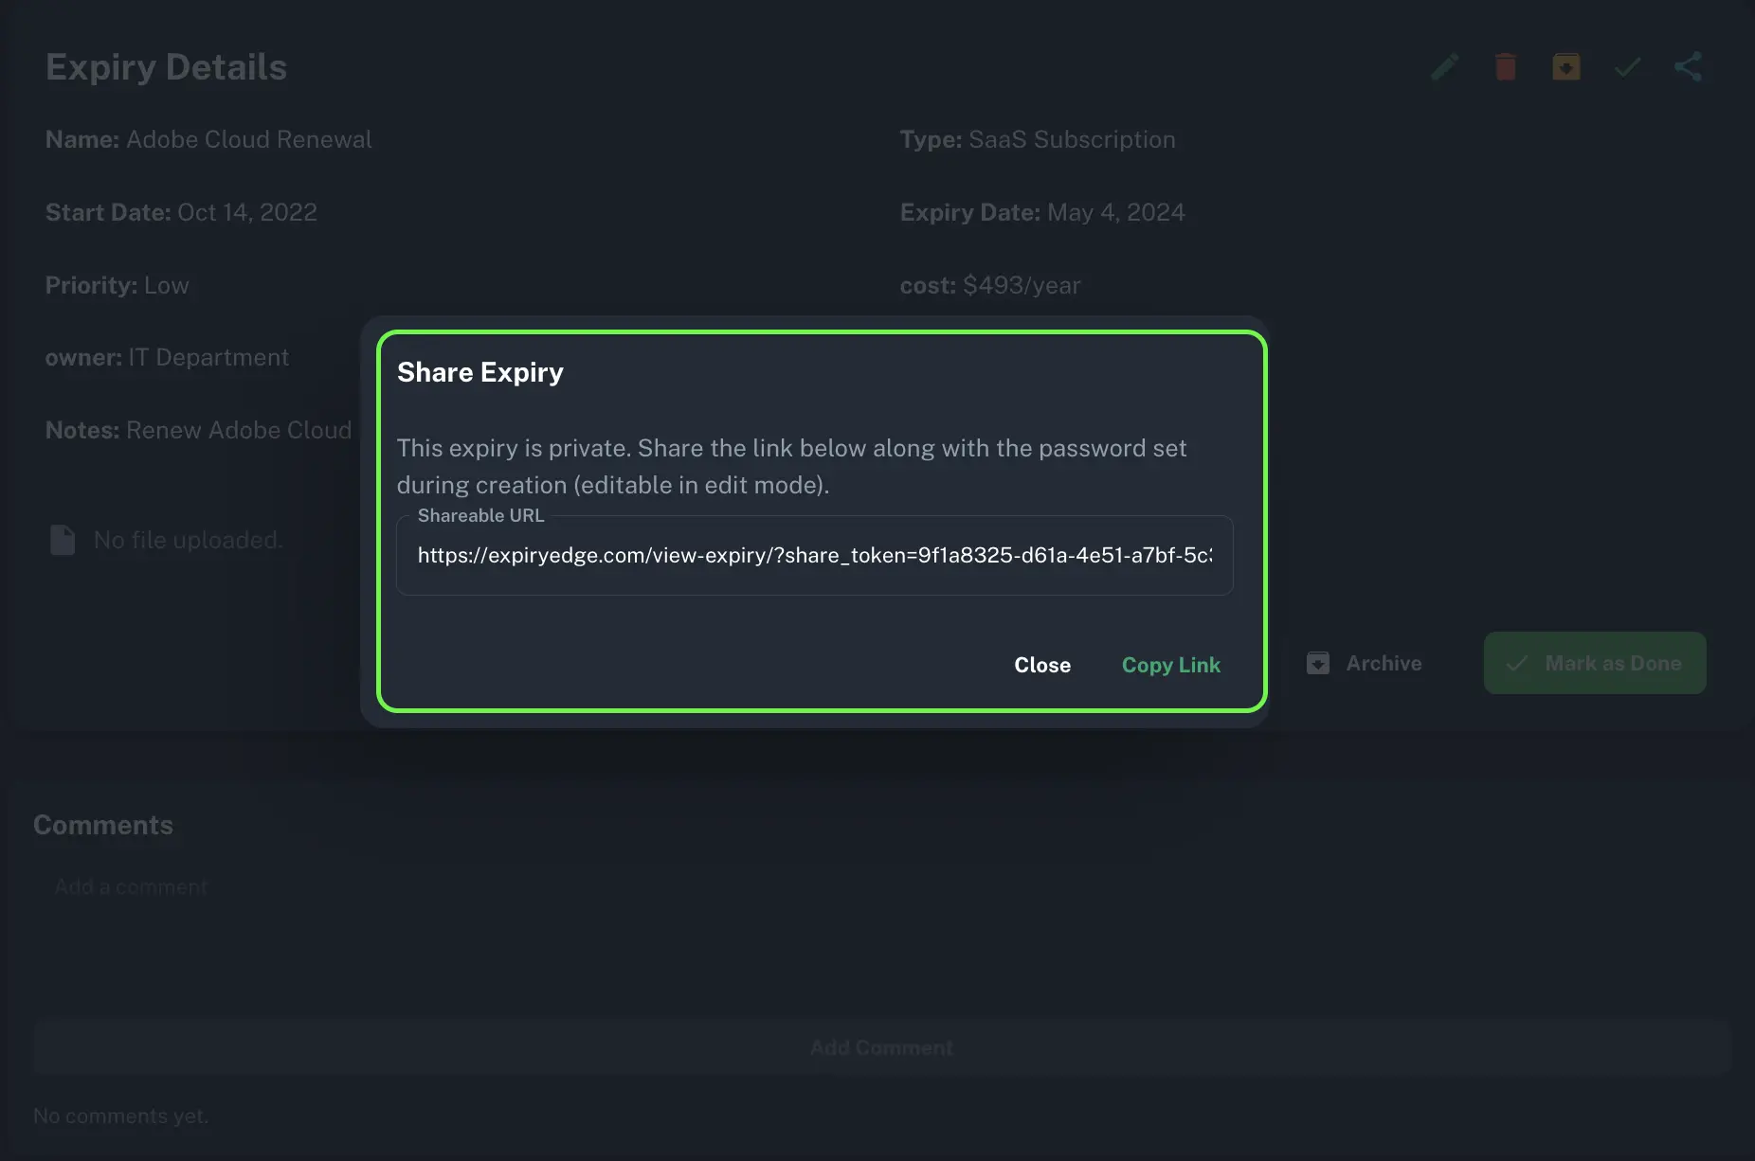This screenshot has width=1755, height=1161.
Task: Click cost: $493/year text
Action: coord(990,285)
